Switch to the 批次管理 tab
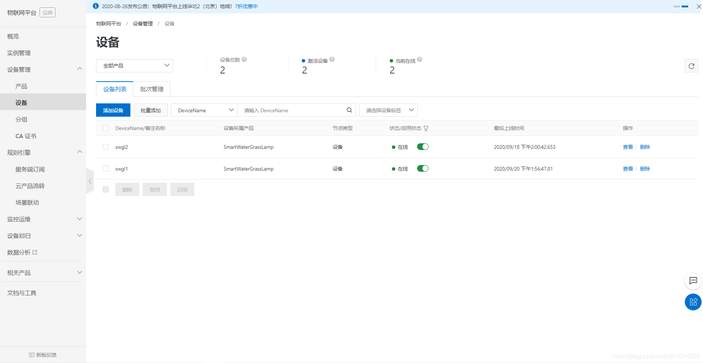 (152, 89)
